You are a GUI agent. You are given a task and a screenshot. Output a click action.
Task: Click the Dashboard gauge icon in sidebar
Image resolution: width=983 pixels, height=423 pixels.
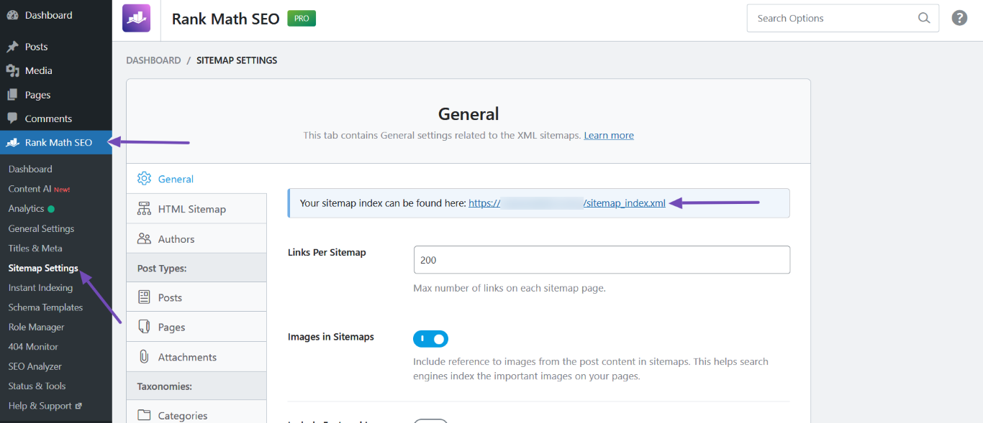click(12, 15)
